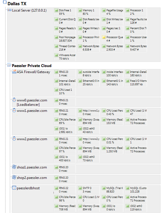Screen dimensions: 162x213
Task: Click the Windows icon beside shop1.paessler.com
Action: tap(14, 167)
